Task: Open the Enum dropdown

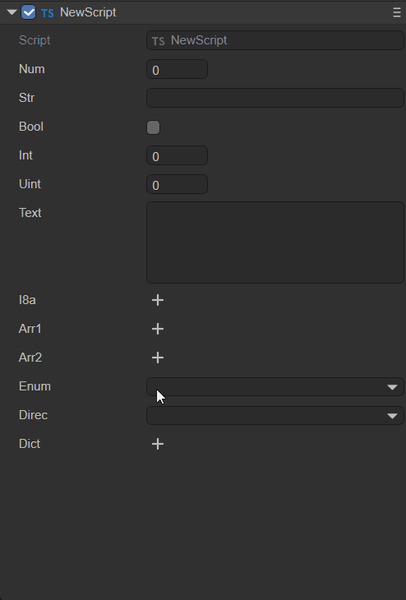Action: [275, 386]
